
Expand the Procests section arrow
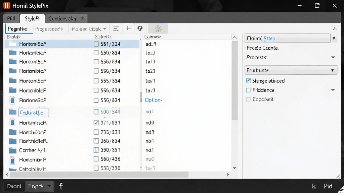[x=333, y=57]
